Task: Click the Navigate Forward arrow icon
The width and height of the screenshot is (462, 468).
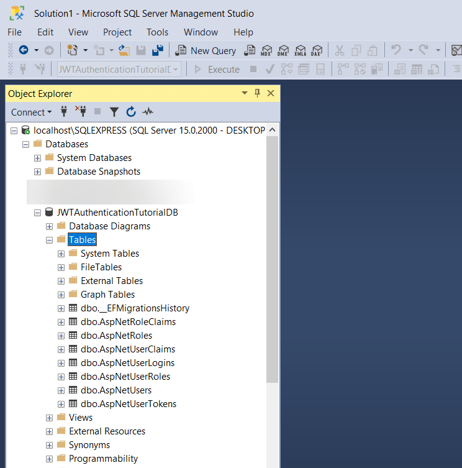Action: [x=49, y=50]
